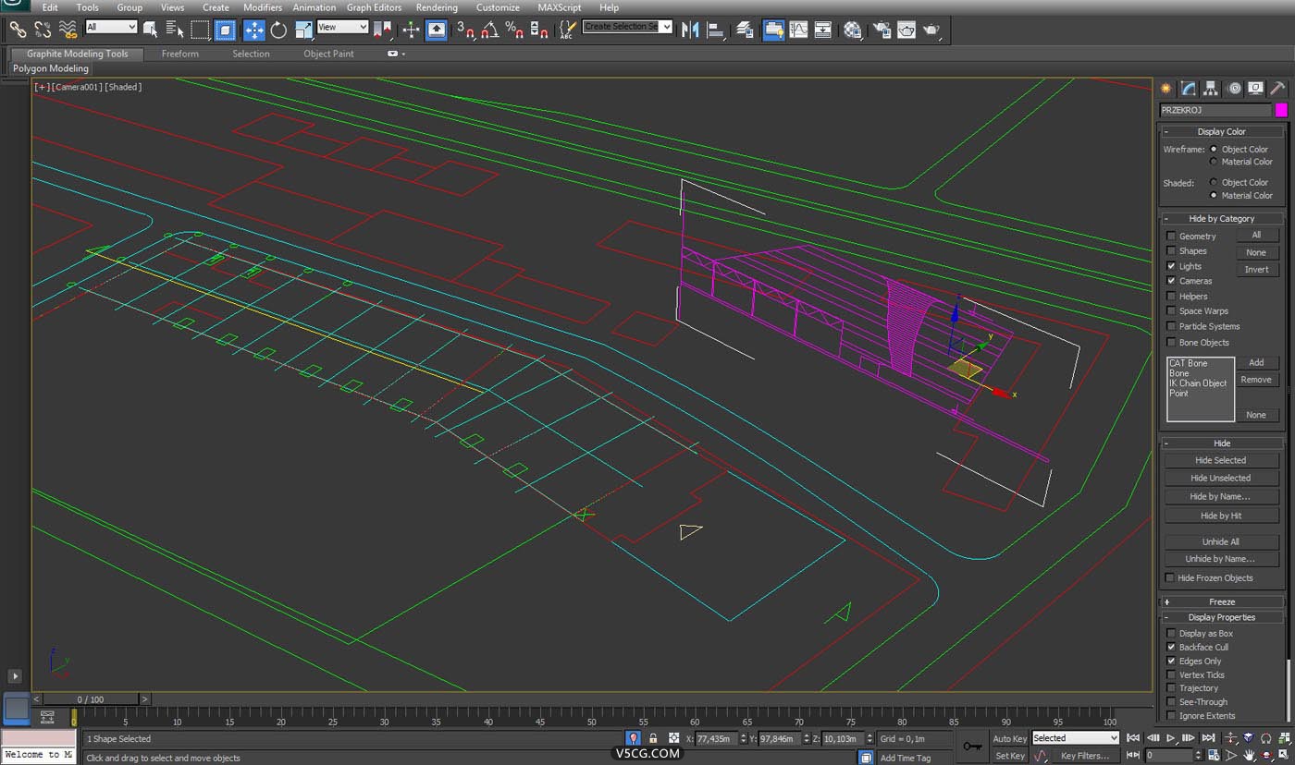
Task: Select Shaded Object Color radio button
Action: point(1214,182)
